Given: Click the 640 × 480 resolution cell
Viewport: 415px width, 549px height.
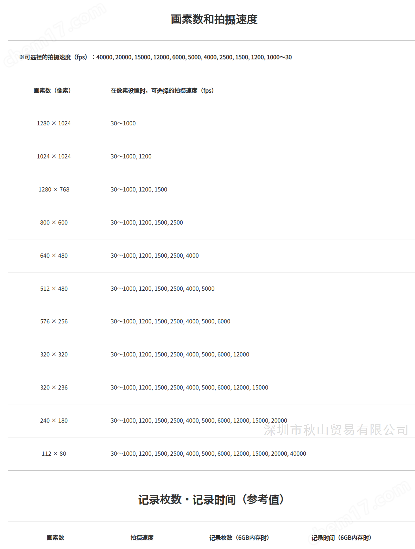Looking at the screenshot, I should [54, 256].
